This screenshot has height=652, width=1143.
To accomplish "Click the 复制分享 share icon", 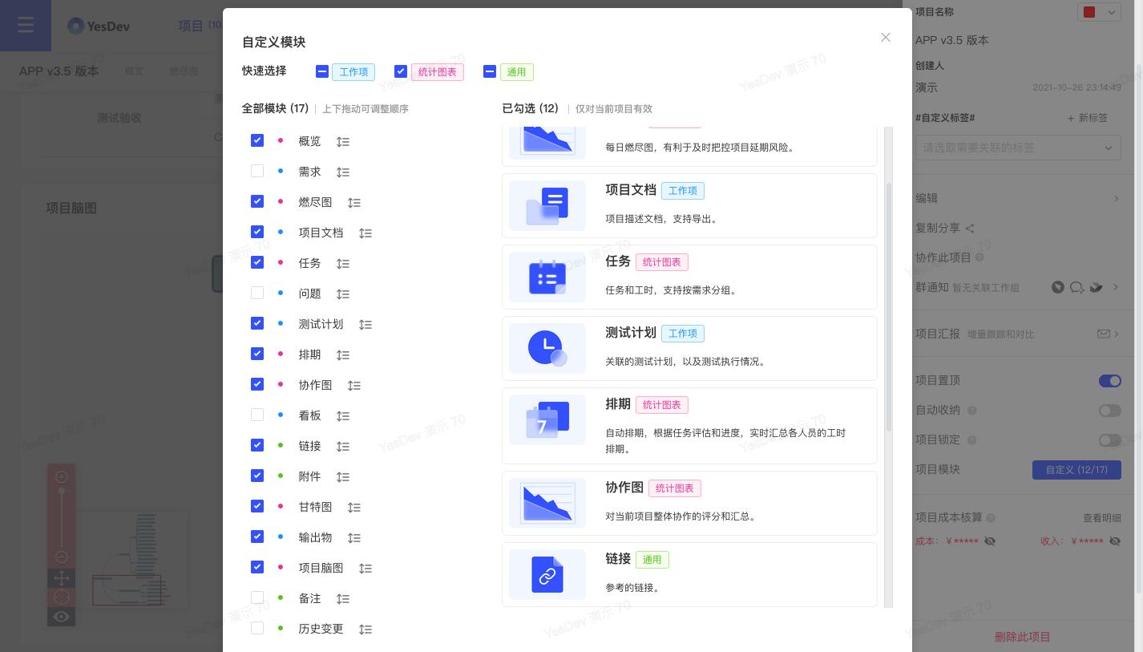I will tap(969, 228).
